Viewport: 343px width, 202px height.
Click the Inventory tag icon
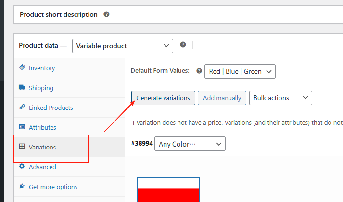tap(22, 68)
